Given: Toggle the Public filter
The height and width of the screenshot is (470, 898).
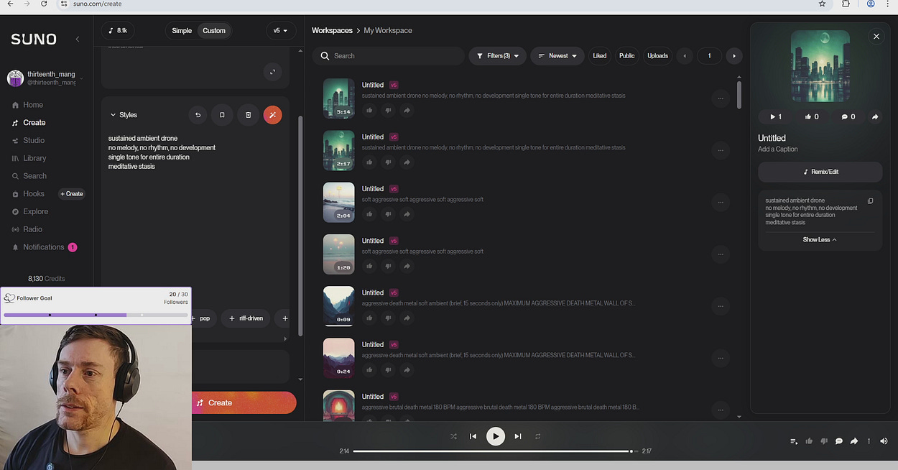Looking at the screenshot, I should tap(627, 56).
